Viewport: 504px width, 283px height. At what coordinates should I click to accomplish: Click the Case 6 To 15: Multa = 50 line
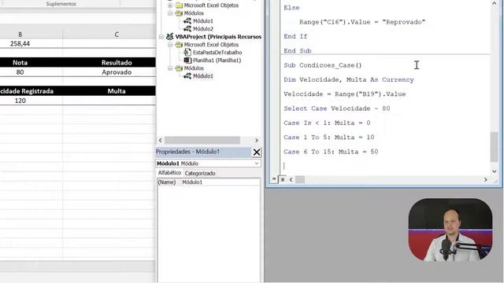pos(331,152)
